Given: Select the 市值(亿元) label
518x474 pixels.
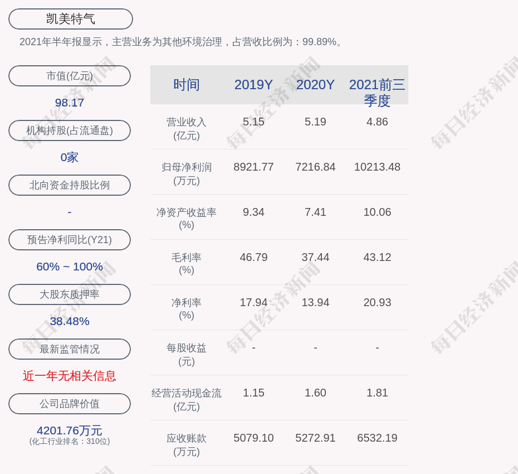Looking at the screenshot, I should tap(70, 76).
